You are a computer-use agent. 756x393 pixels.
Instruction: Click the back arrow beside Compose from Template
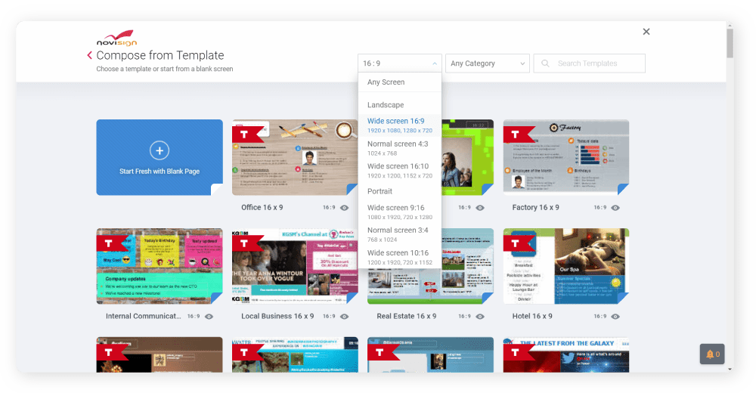coord(90,55)
